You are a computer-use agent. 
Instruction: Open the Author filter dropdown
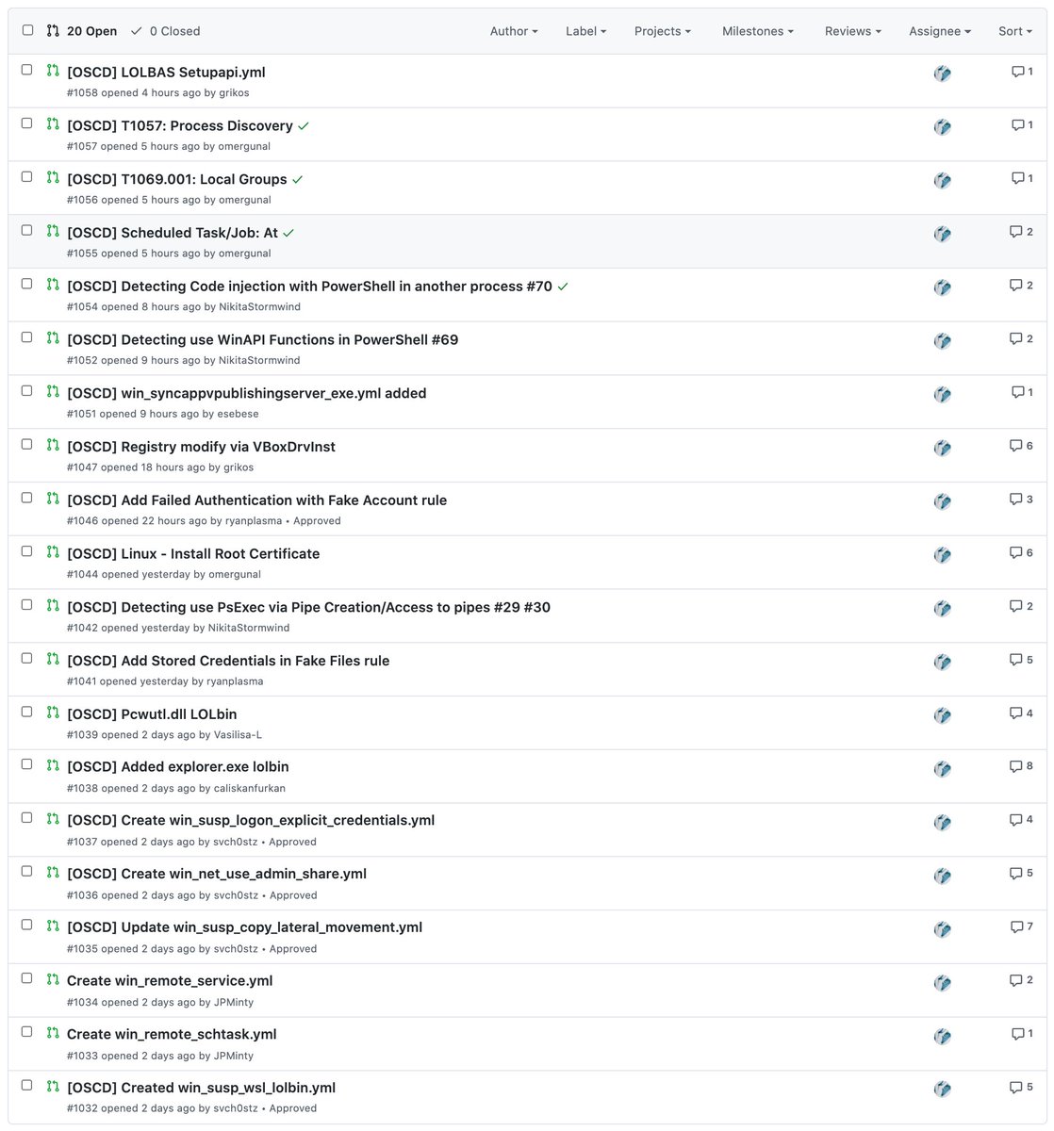(x=514, y=31)
